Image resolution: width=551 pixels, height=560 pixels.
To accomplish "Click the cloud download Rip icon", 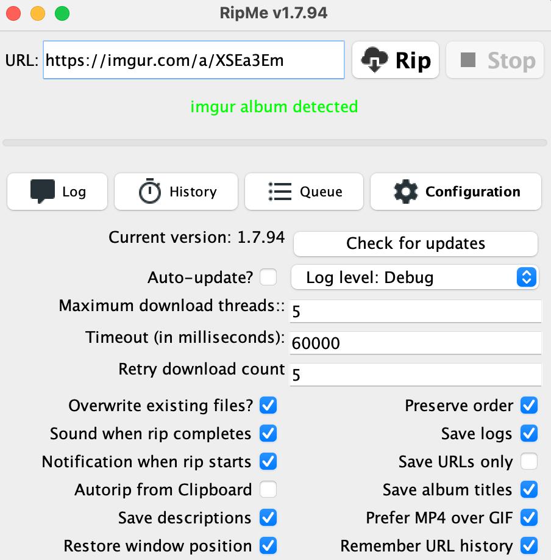I will (x=374, y=60).
